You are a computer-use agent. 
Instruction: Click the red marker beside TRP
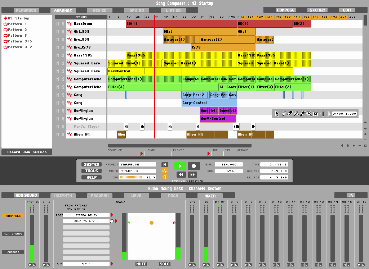(209, 154)
